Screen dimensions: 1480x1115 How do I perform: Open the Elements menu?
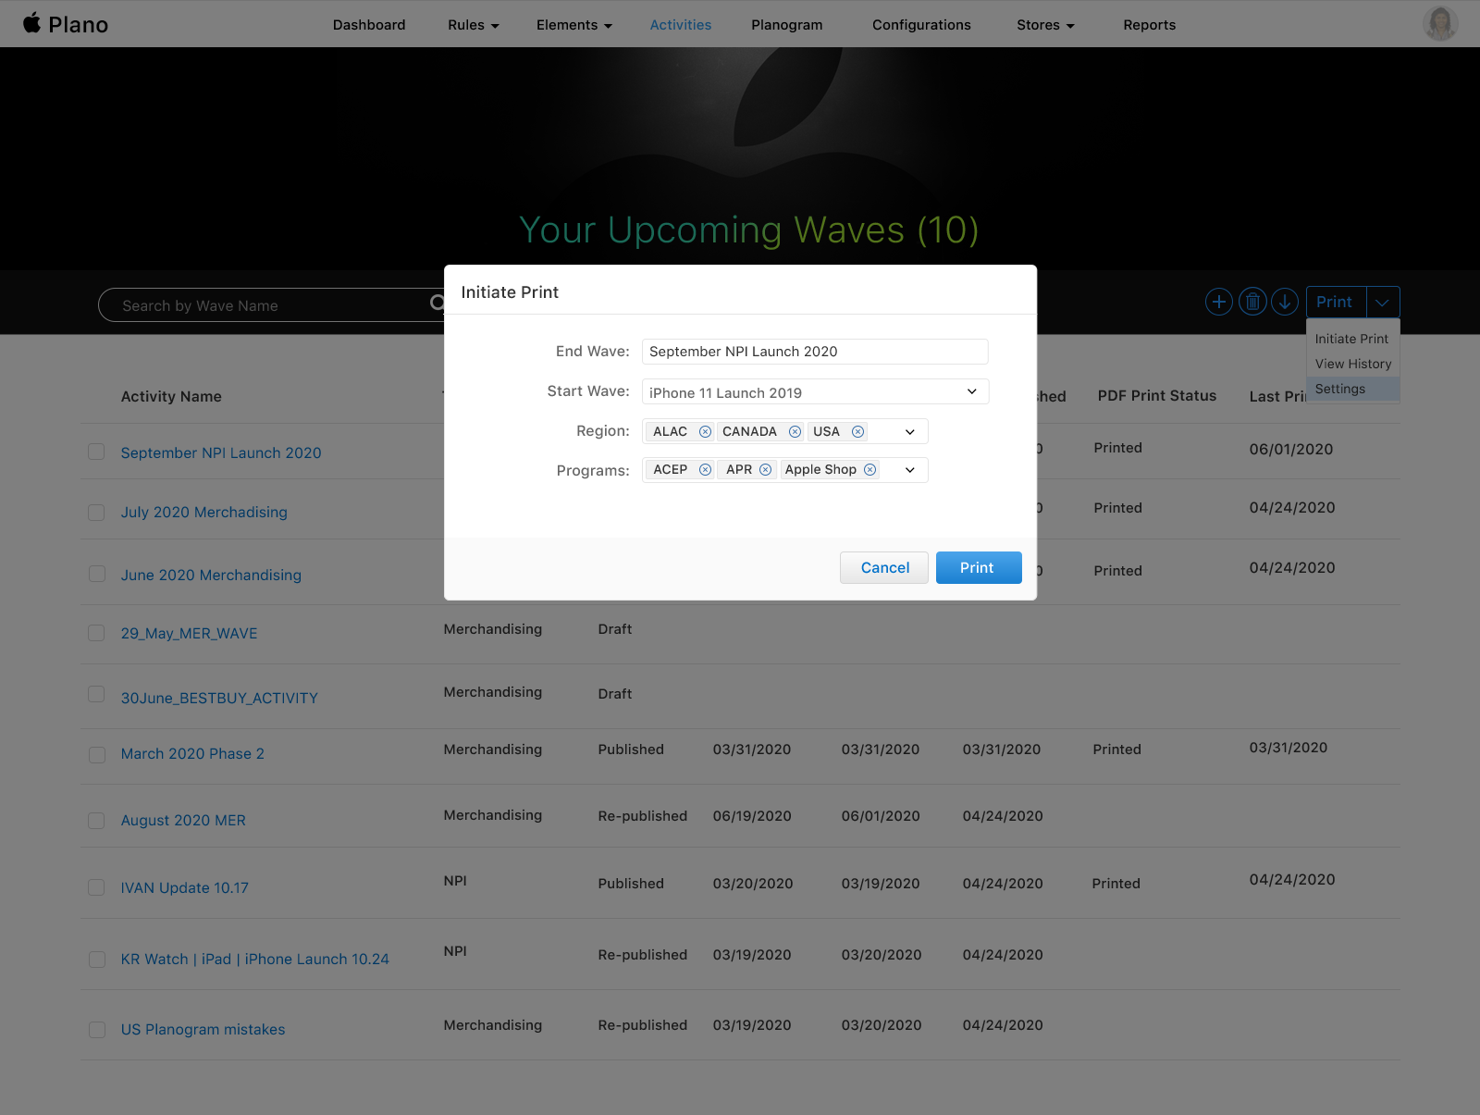tap(574, 25)
